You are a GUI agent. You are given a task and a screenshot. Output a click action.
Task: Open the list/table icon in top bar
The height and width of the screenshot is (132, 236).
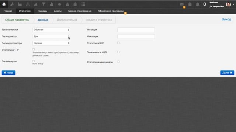(x=83, y=4)
